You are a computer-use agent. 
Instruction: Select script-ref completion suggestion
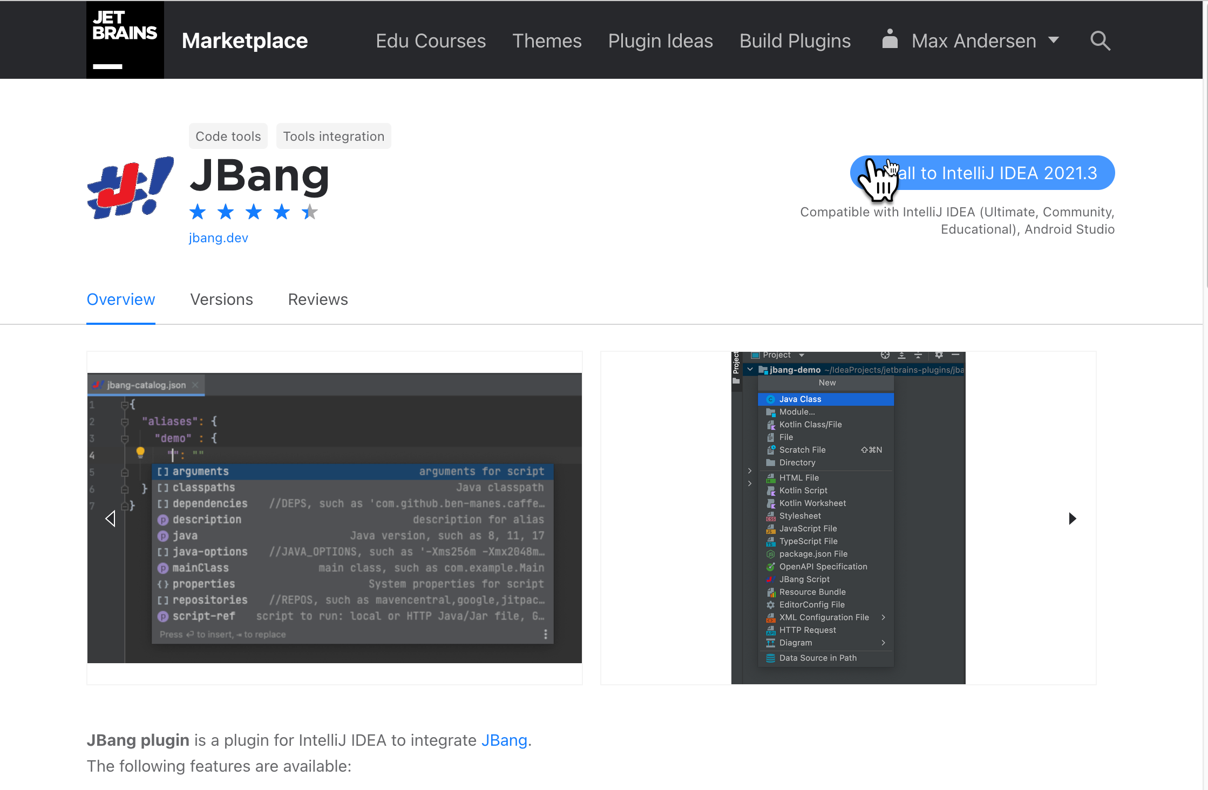click(x=353, y=616)
